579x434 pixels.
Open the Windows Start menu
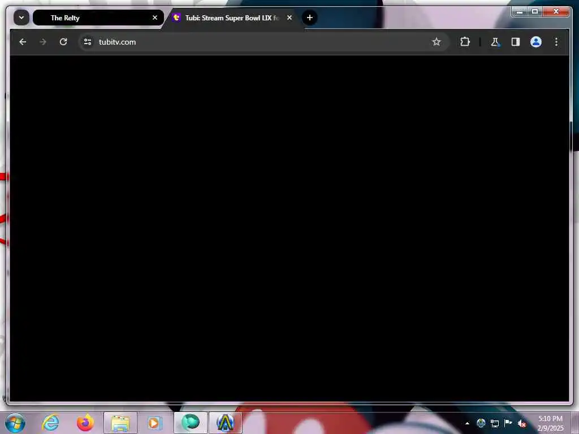pos(15,423)
